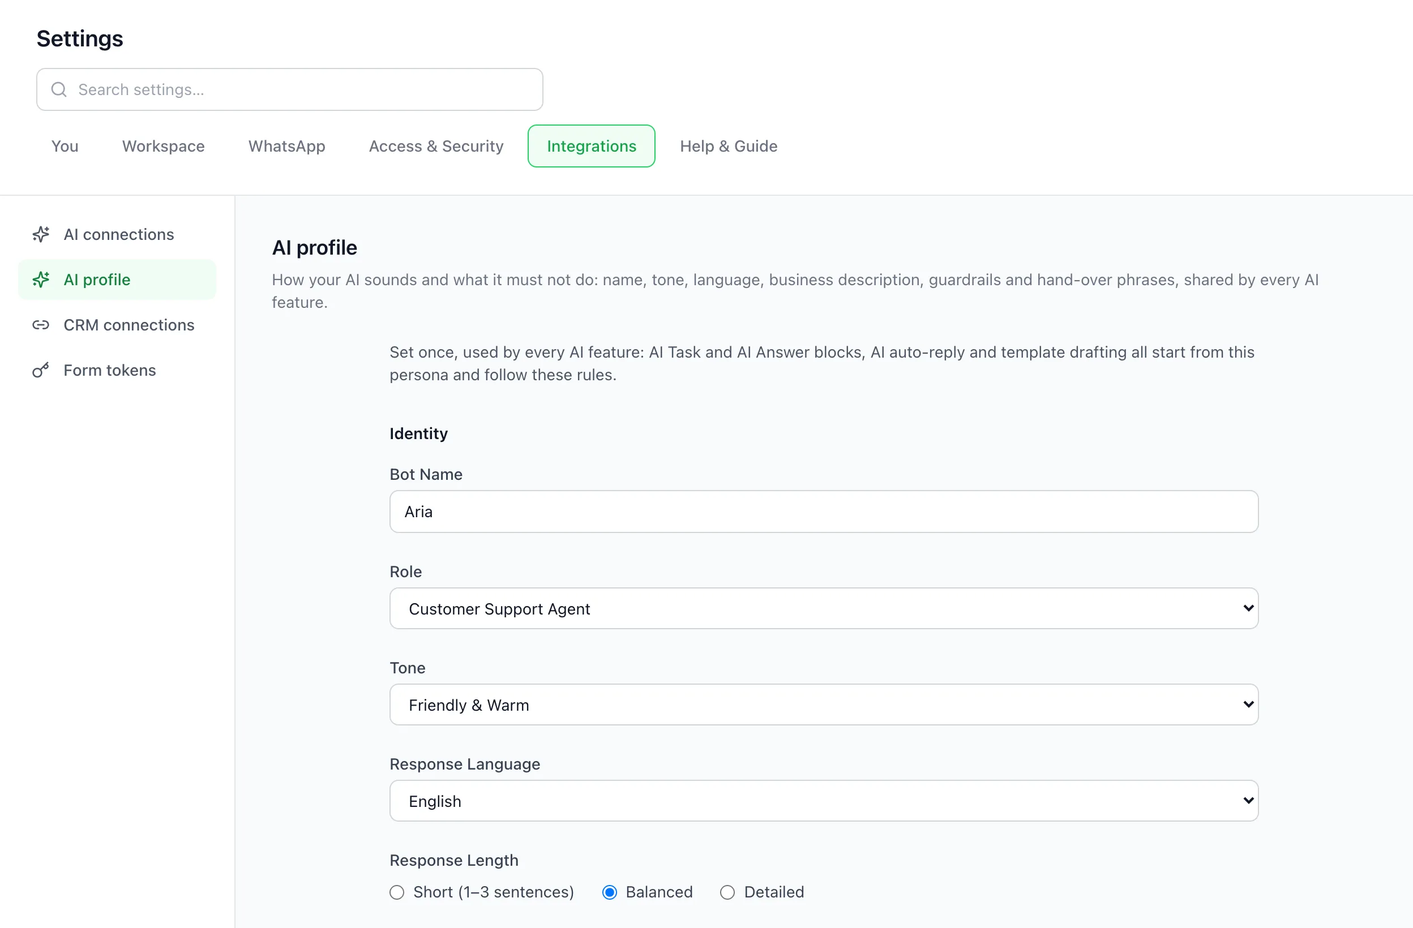
Task: Open the Tone dropdown
Action: 824,705
